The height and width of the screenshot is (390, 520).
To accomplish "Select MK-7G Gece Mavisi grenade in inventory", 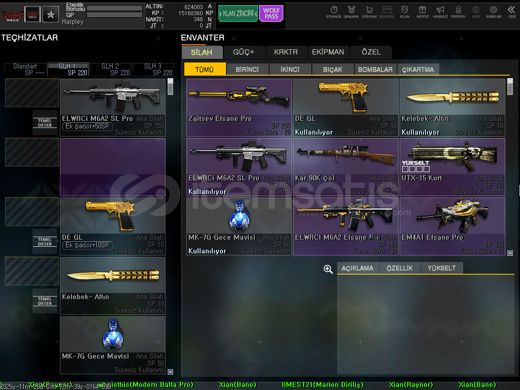I will (x=239, y=226).
